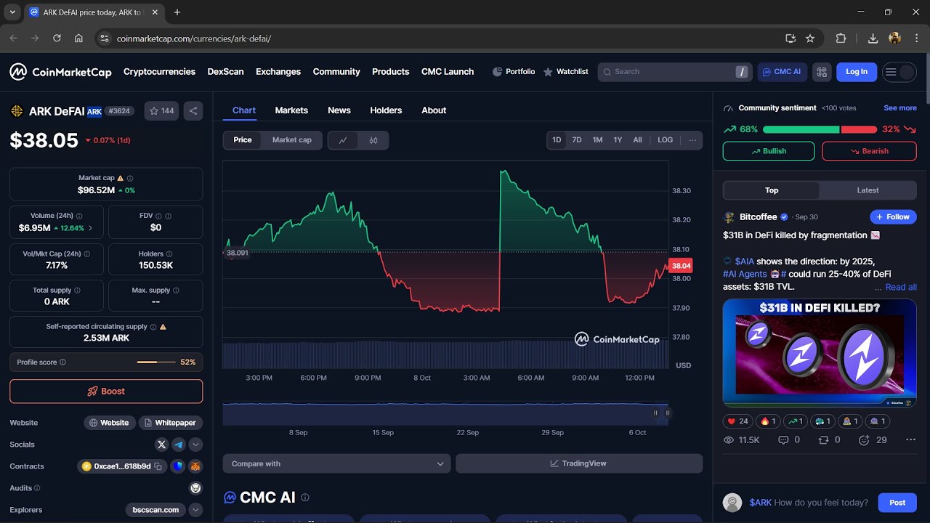Click the share icon next to ARK DeFAI

point(193,111)
